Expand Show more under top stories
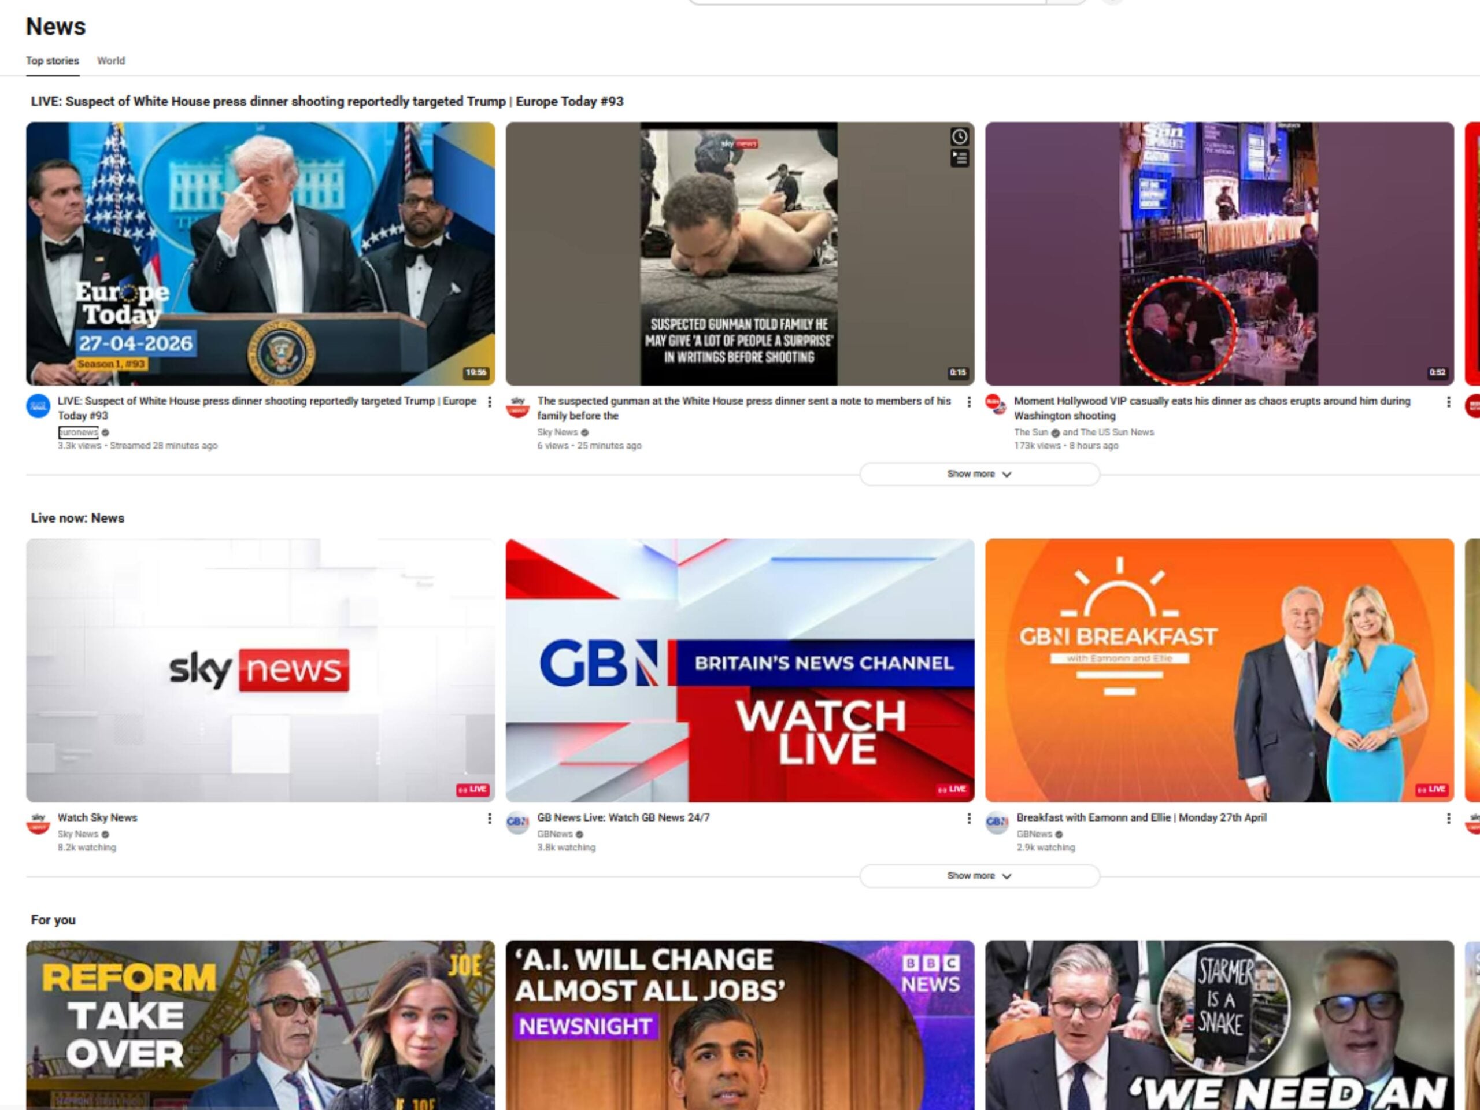Viewport: 1480px width, 1110px height. coord(979,473)
